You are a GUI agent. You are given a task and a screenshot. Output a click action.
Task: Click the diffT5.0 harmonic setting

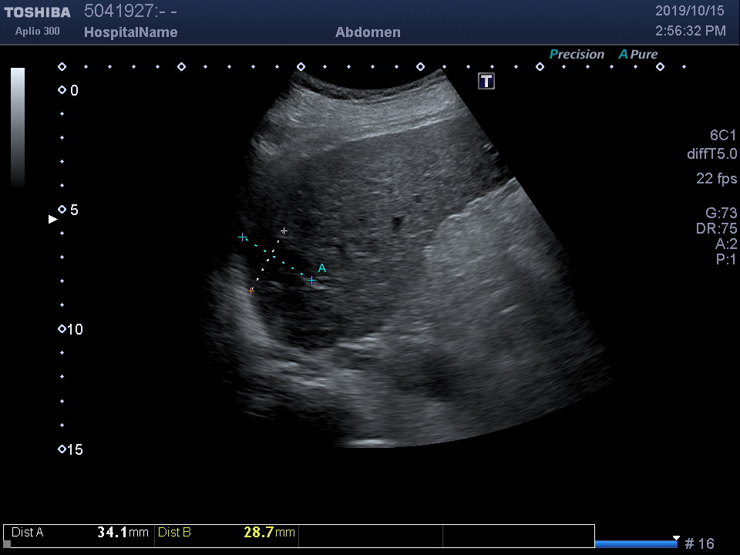tap(711, 154)
